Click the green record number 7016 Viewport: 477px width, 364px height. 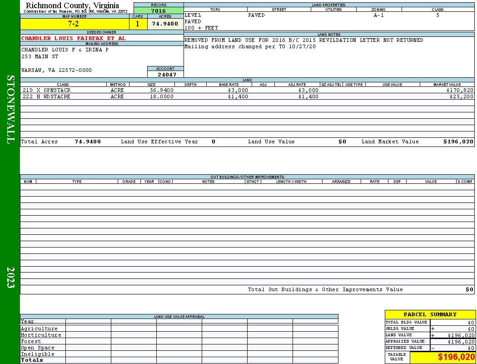coord(159,10)
